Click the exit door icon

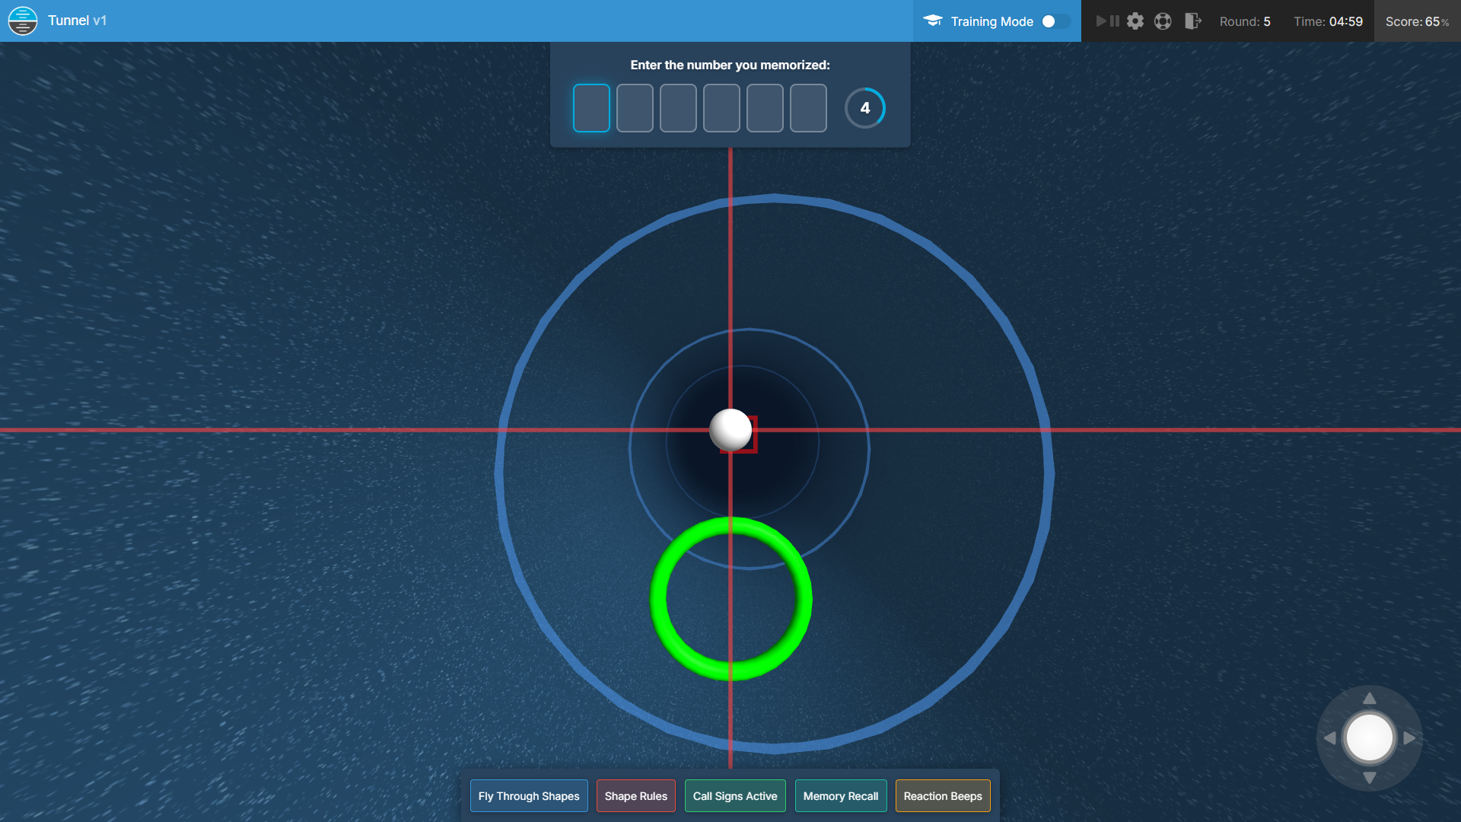(x=1192, y=21)
